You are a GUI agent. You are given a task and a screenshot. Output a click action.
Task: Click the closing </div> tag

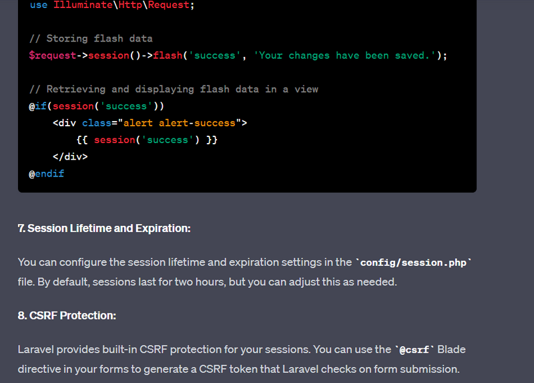click(x=70, y=157)
